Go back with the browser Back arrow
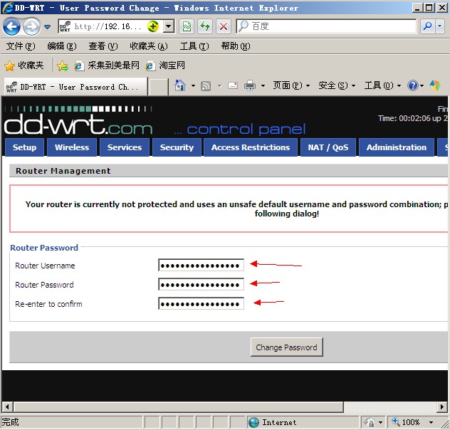The width and height of the screenshot is (450, 430). tap(11, 26)
